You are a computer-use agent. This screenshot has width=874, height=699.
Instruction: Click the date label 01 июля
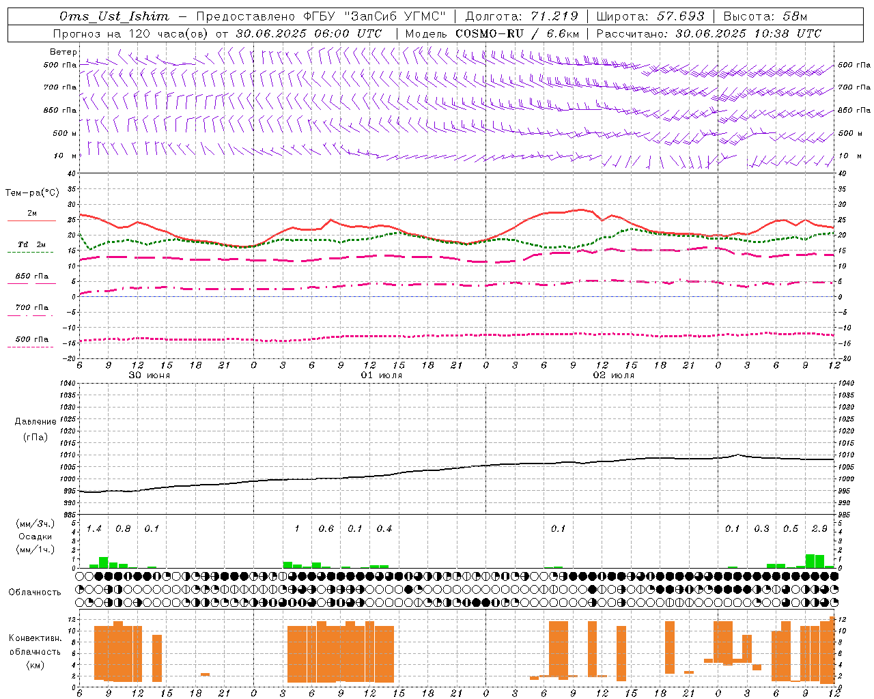click(382, 375)
